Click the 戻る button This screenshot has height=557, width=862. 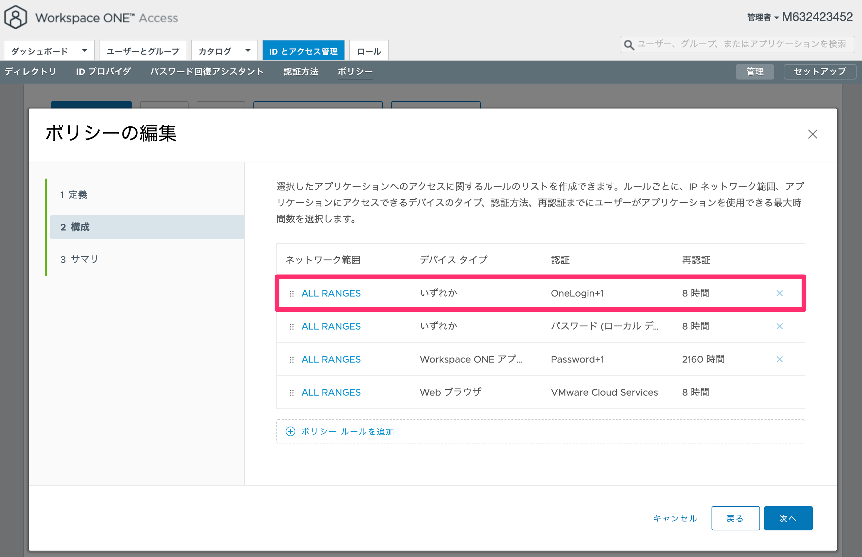tap(735, 518)
